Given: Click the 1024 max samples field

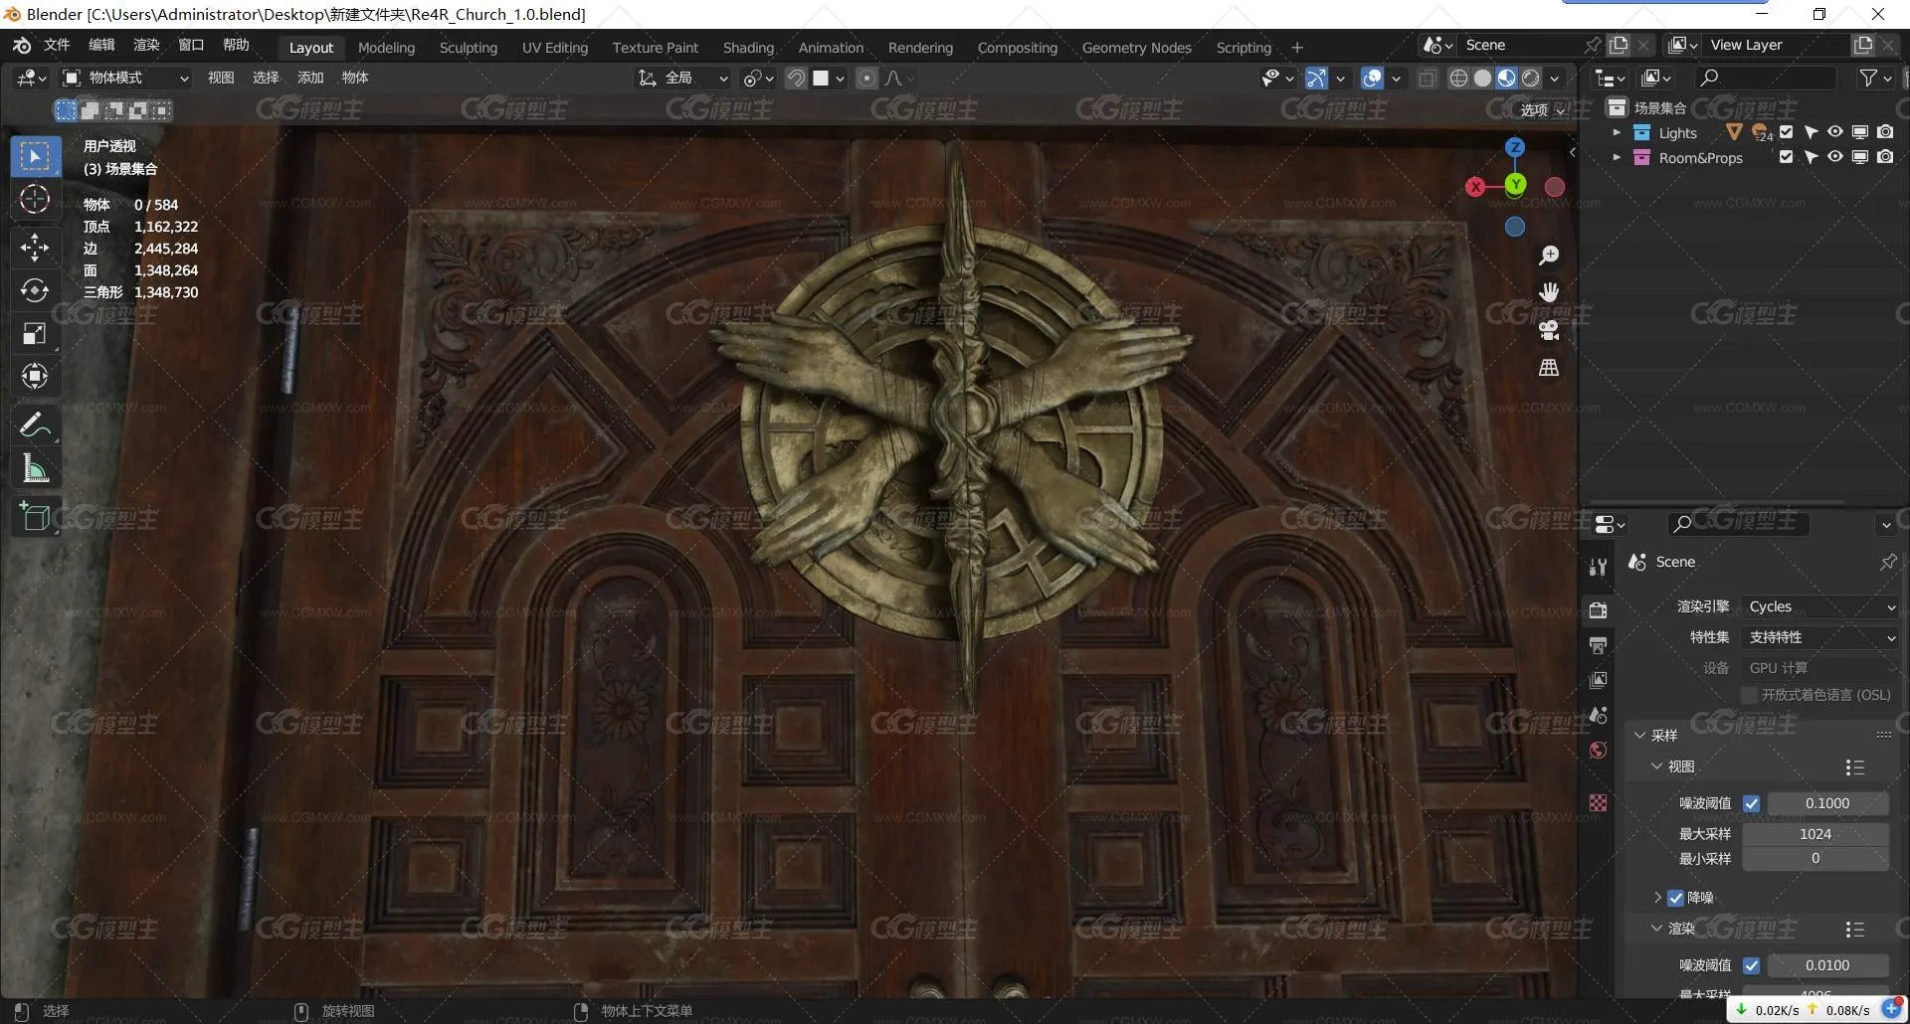Looking at the screenshot, I should coord(1815,834).
